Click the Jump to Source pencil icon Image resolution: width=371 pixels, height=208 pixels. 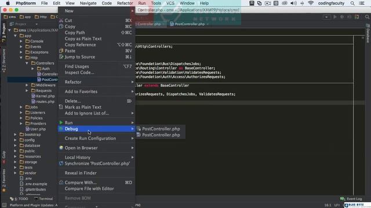(x=61, y=57)
